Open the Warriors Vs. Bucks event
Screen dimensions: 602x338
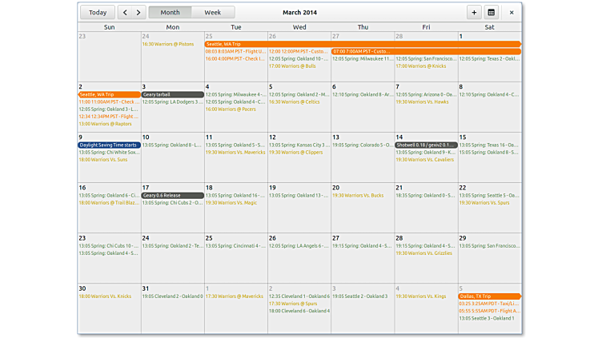358,195
